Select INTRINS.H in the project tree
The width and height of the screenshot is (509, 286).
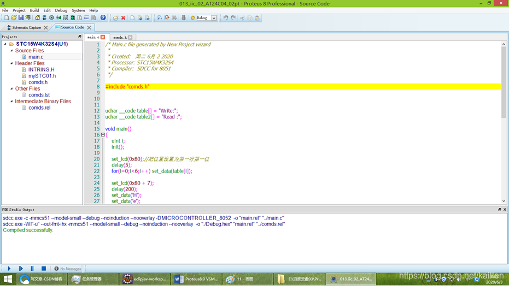(x=41, y=69)
